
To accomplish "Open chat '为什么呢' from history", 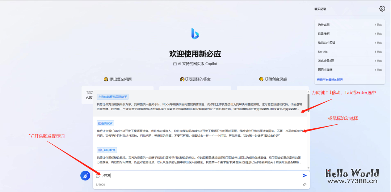I will [350, 25].
